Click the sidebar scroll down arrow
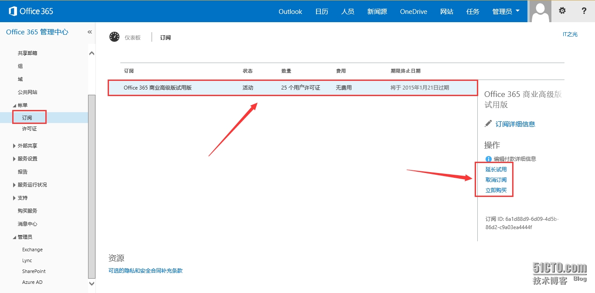This screenshot has height=293, width=595. 92,283
